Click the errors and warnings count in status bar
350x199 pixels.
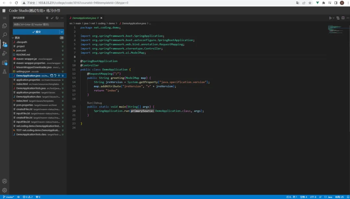tap(28, 197)
